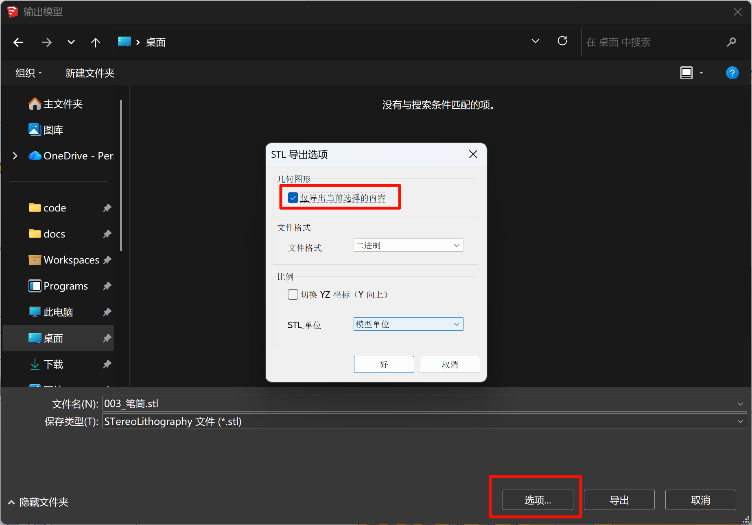Unpin the code folder from quick access
The image size is (752, 525).
tap(107, 208)
